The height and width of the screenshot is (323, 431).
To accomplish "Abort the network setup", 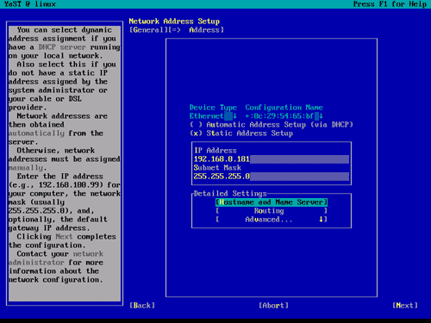I will click(x=273, y=306).
